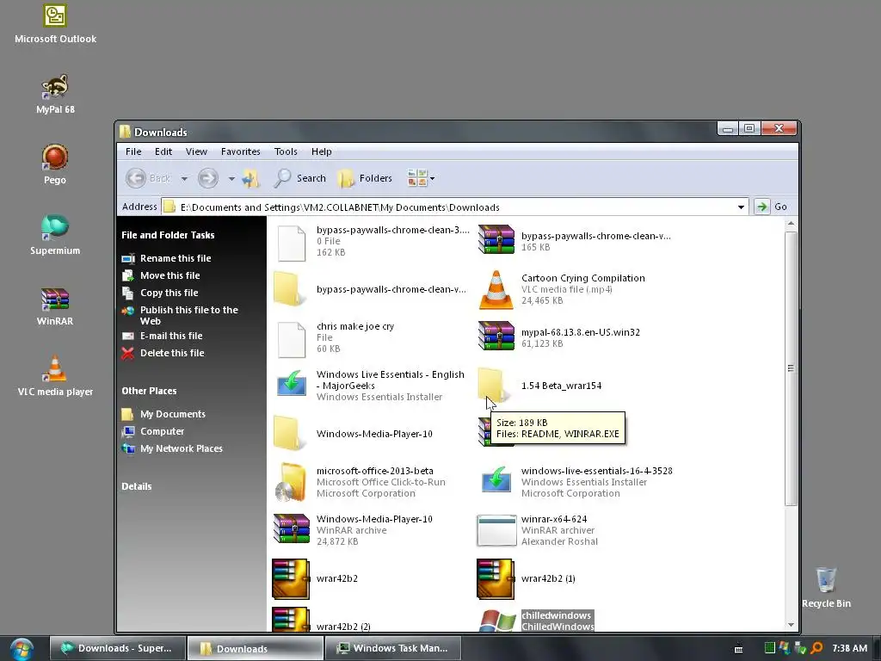Open the Back button history dropdown arrow
Viewport: 881px width, 661px height.
click(184, 179)
